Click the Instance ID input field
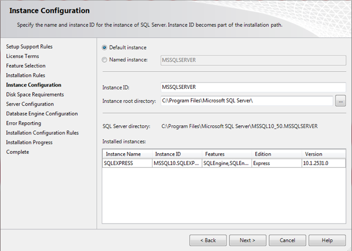The image size is (352, 251). click(x=253, y=87)
